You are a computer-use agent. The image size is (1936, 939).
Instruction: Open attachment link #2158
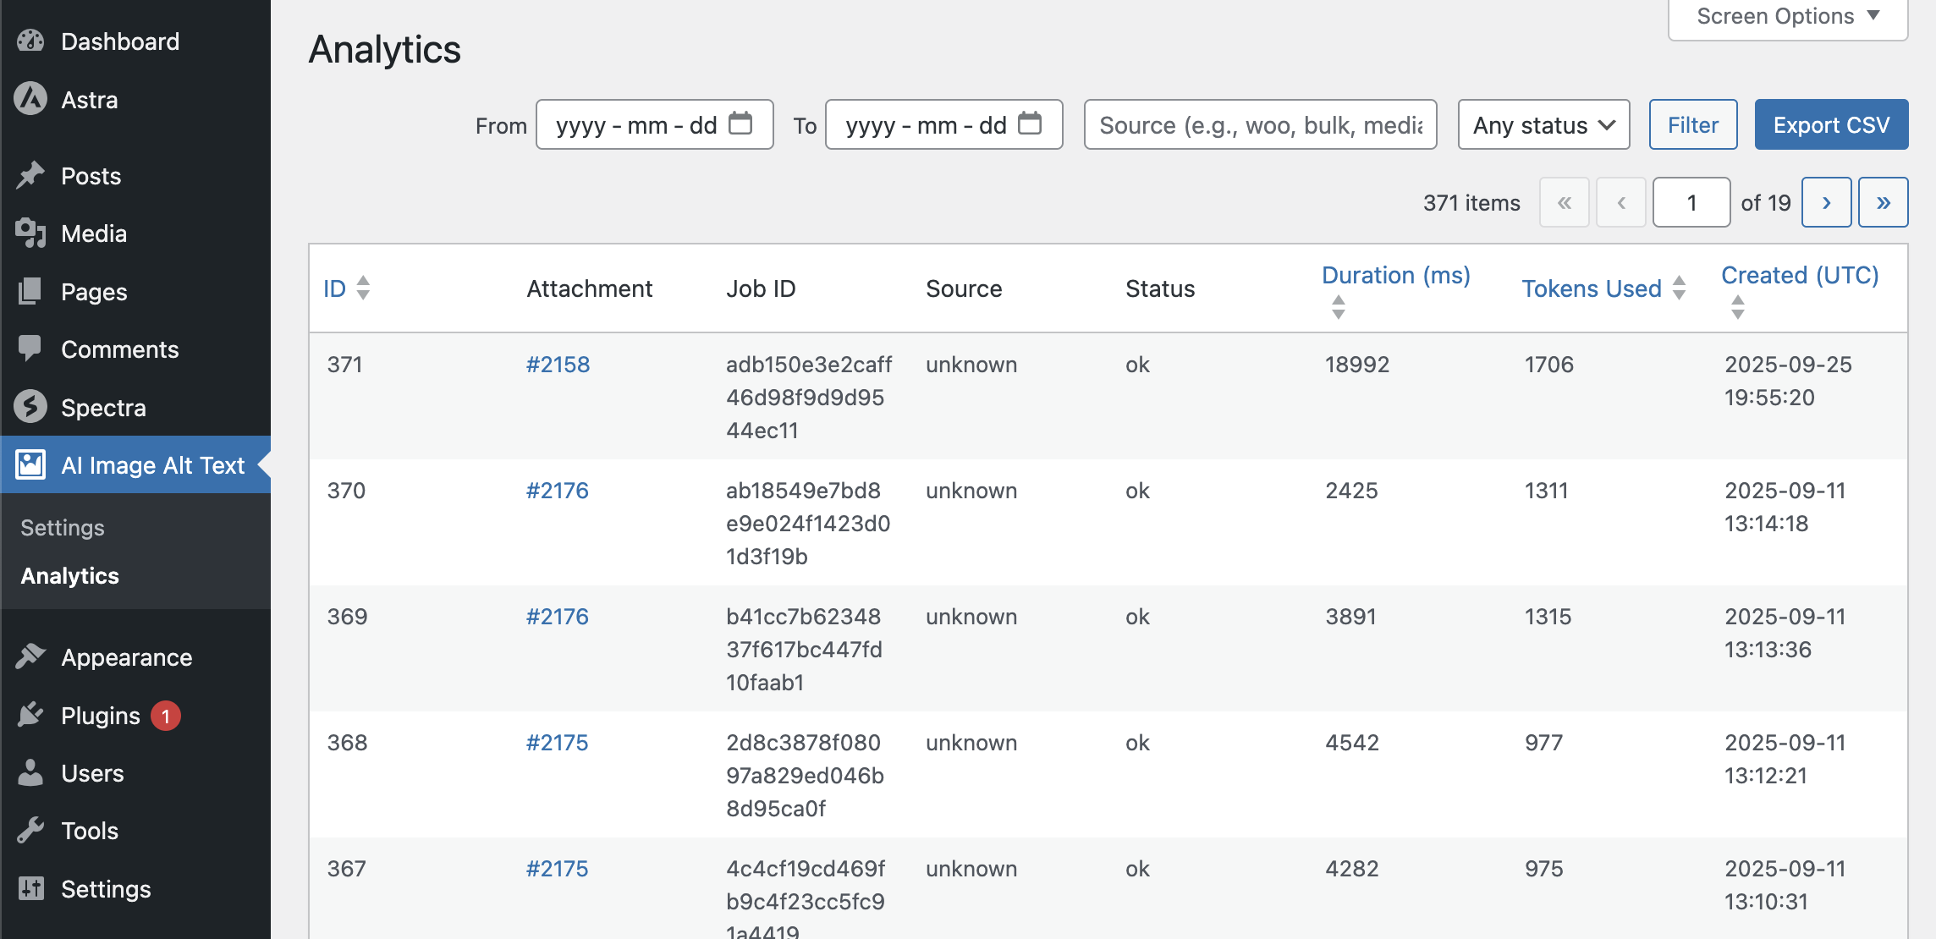coord(558,365)
